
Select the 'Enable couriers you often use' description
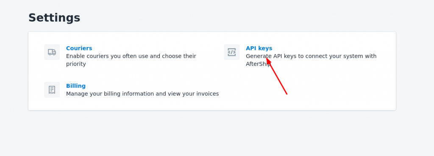pyautogui.click(x=131, y=60)
